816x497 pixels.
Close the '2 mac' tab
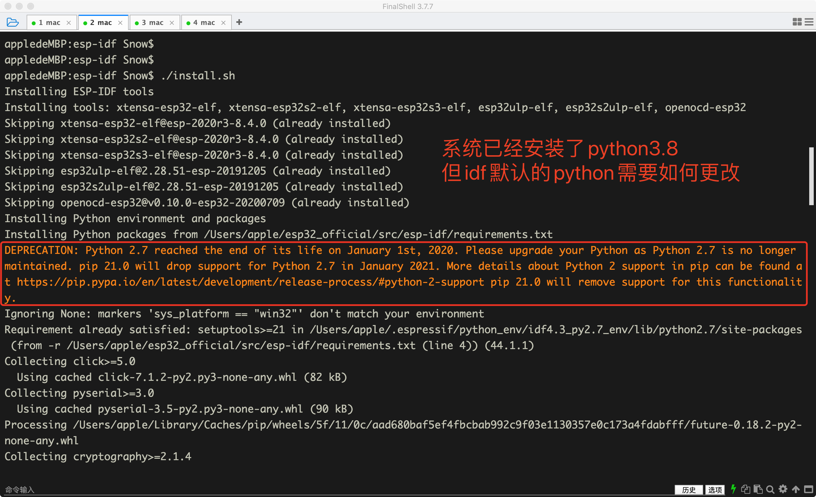click(x=120, y=22)
